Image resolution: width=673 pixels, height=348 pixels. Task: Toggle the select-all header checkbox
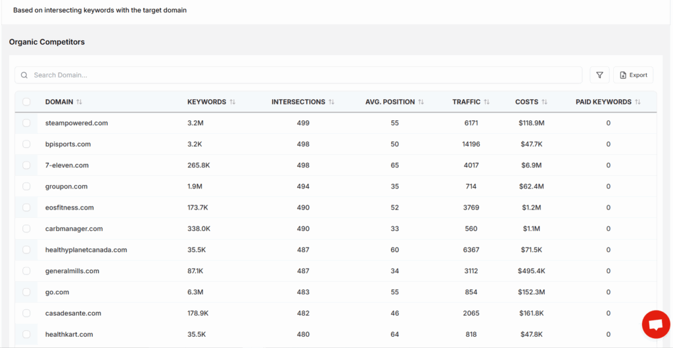click(x=26, y=102)
